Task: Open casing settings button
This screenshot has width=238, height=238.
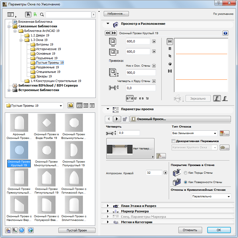Action: point(225,147)
